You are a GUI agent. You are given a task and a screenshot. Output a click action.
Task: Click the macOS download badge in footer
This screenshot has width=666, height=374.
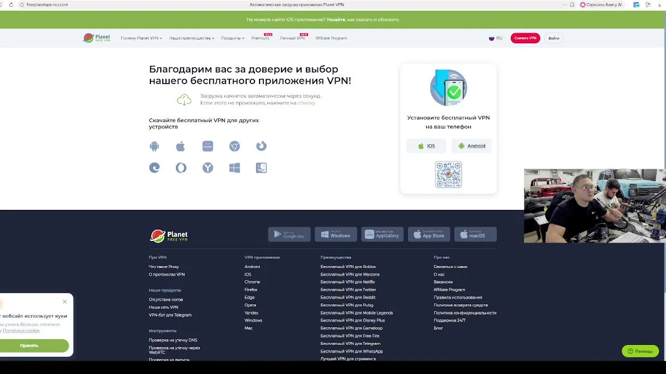pyautogui.click(x=476, y=235)
